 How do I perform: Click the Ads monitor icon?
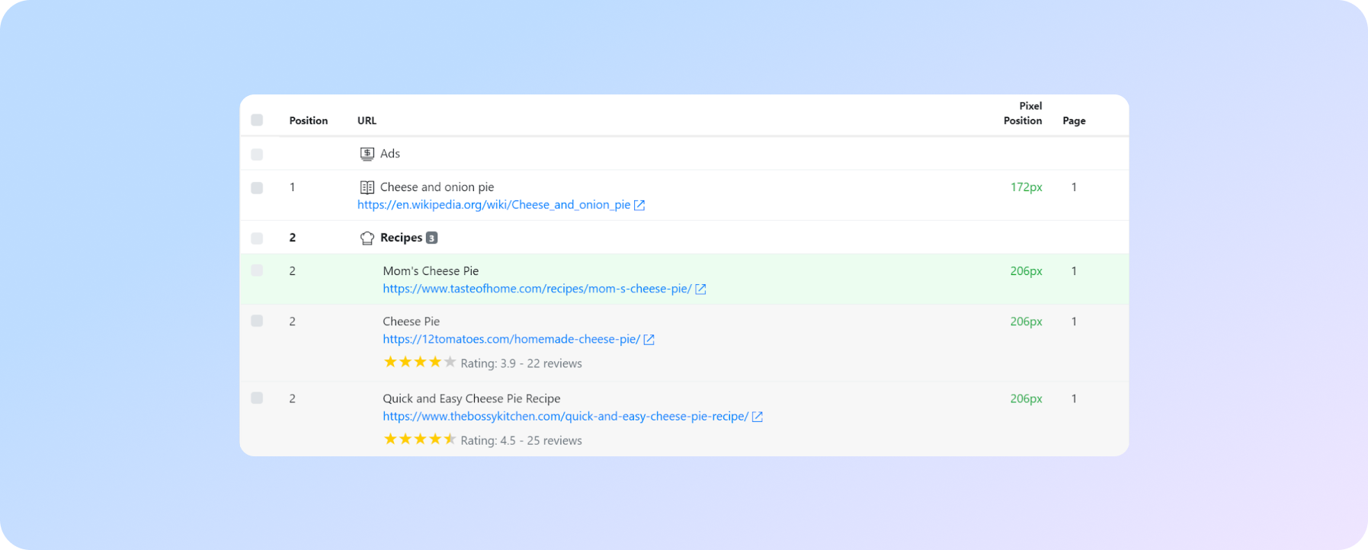click(x=367, y=154)
